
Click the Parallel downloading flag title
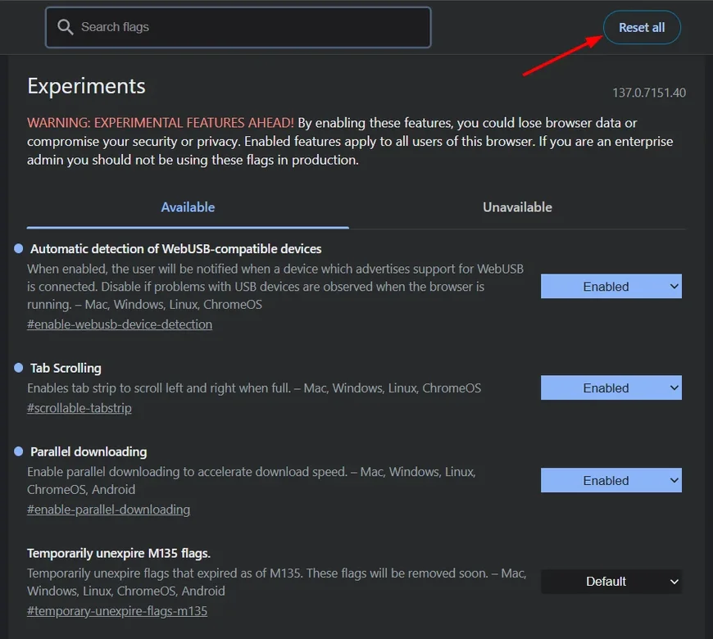pos(89,451)
